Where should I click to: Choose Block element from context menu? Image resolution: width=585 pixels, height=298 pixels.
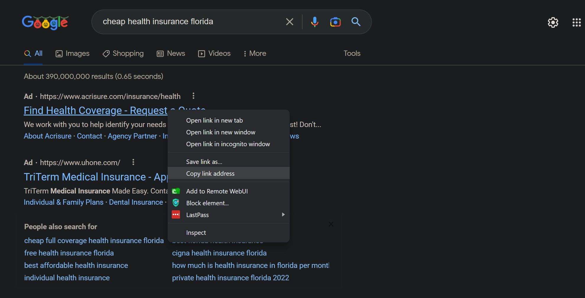coord(207,203)
